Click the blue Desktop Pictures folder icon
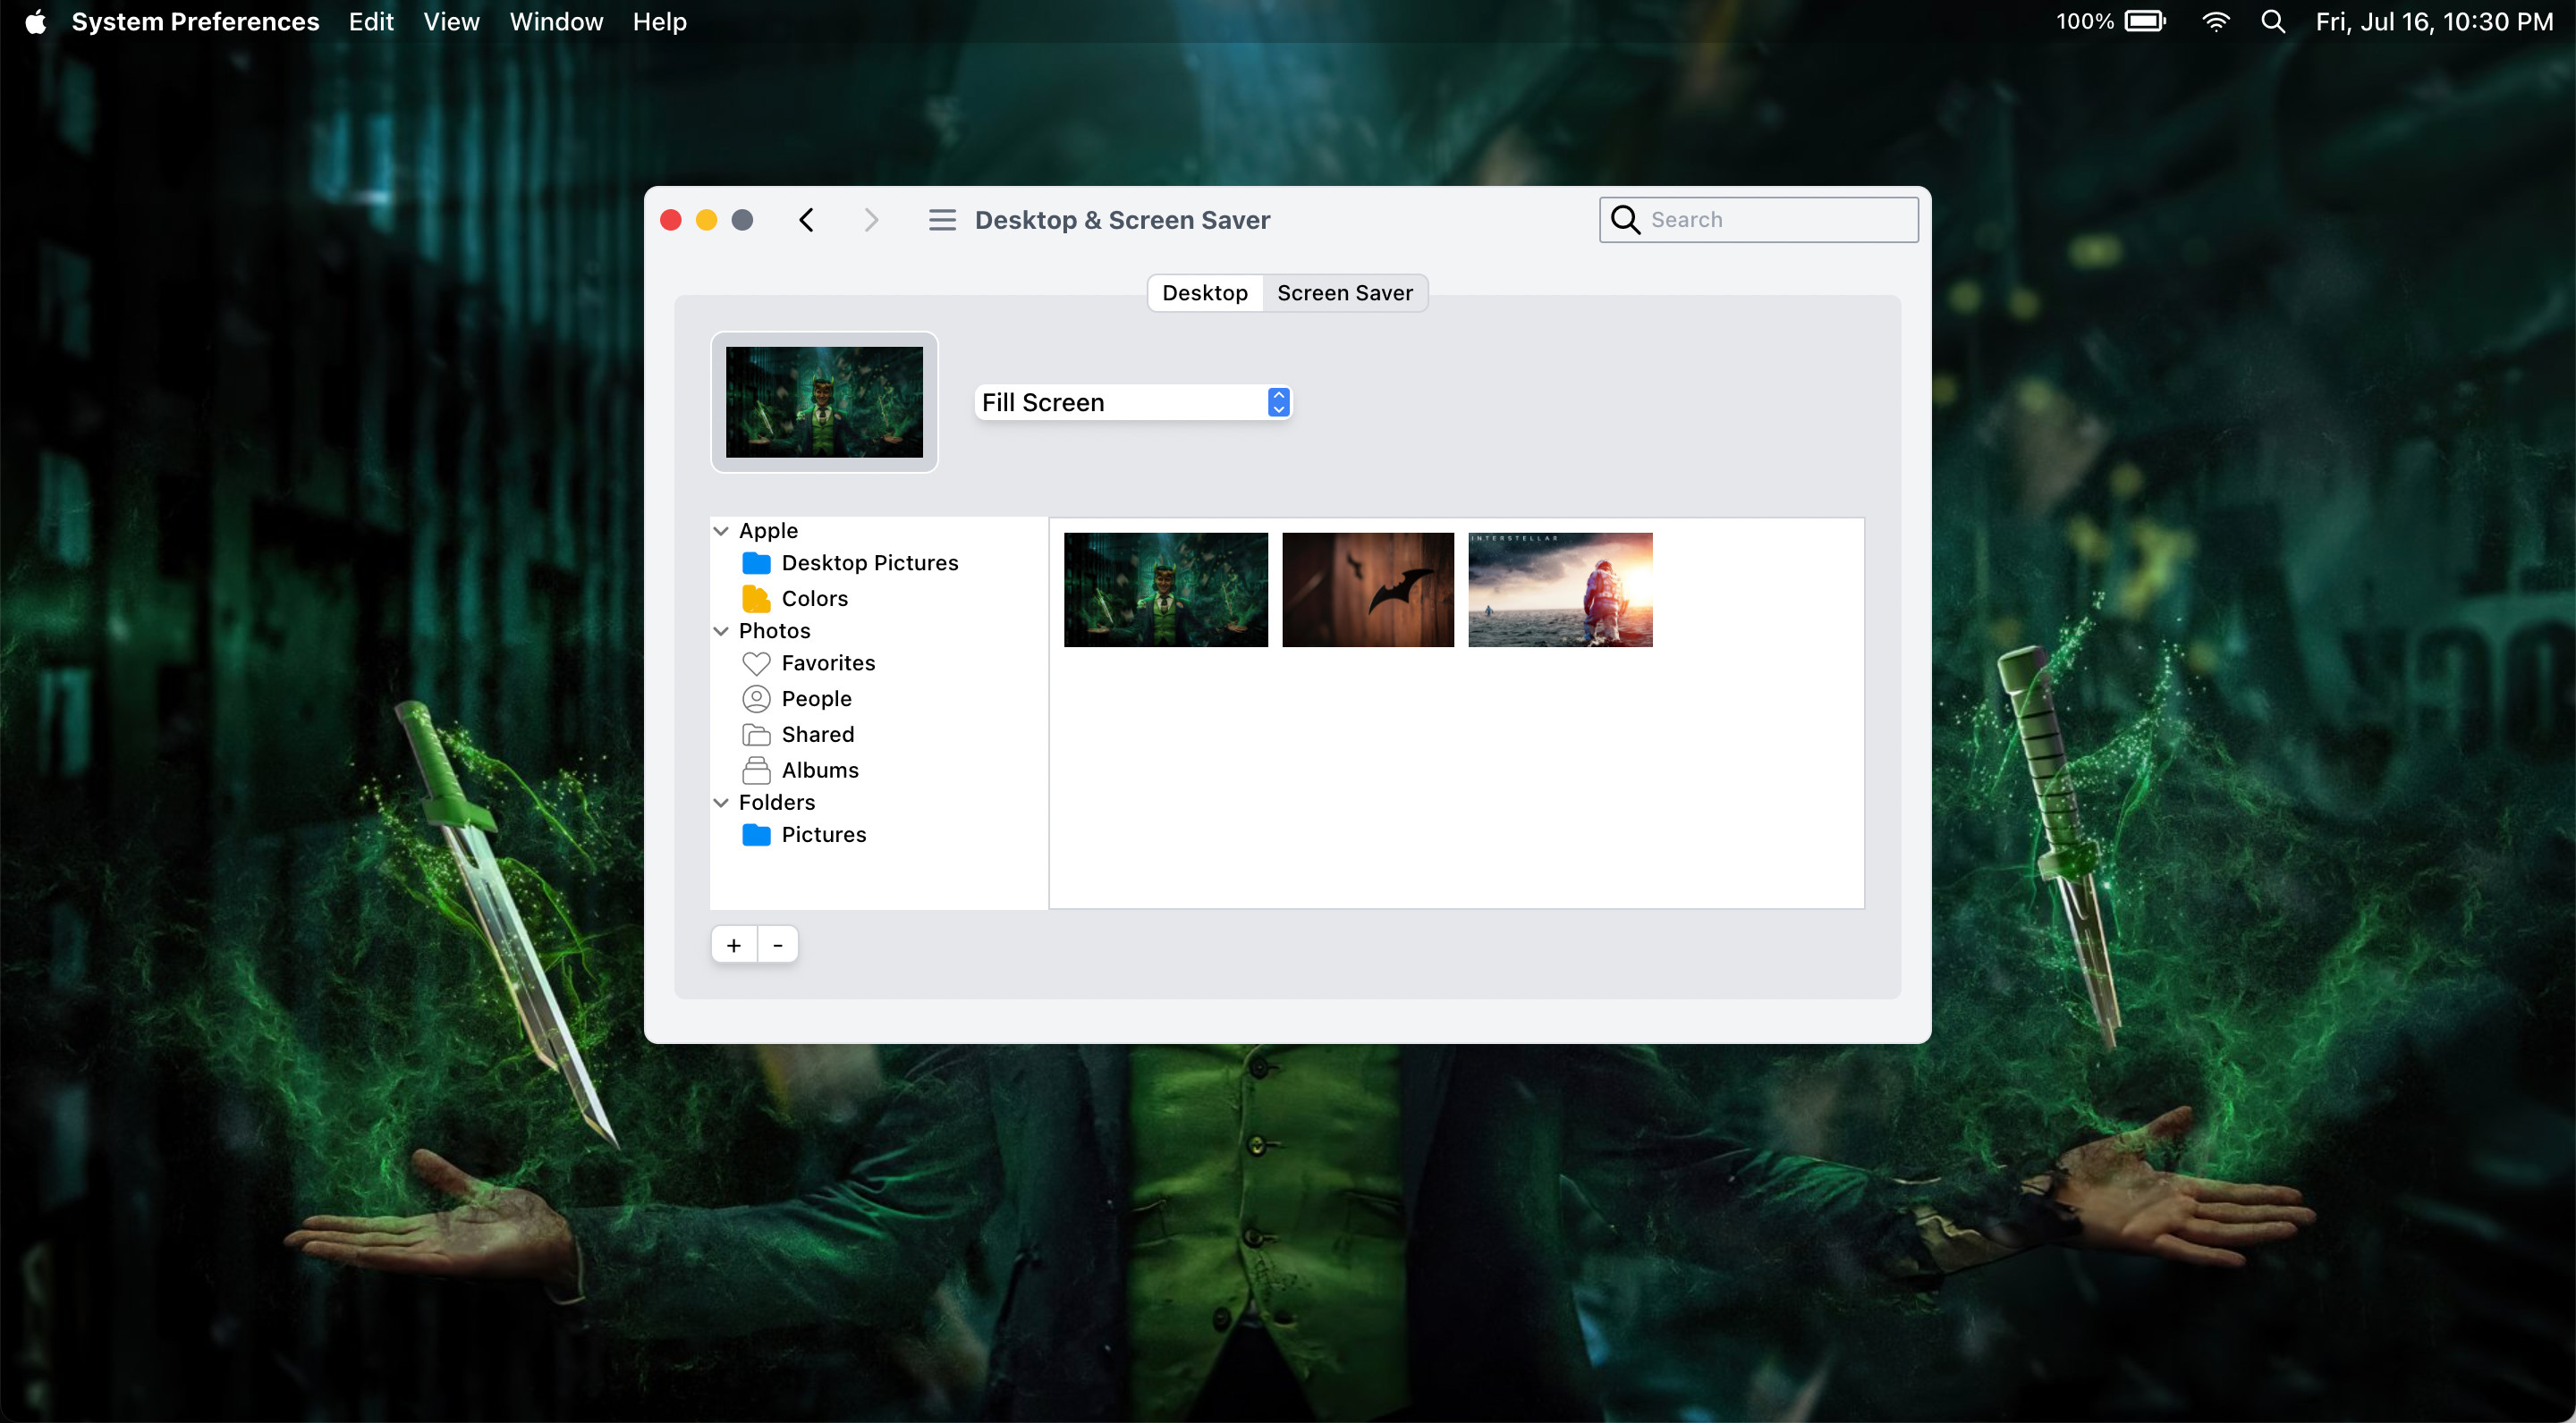Screen dimensions: 2576x1423 tap(756, 562)
